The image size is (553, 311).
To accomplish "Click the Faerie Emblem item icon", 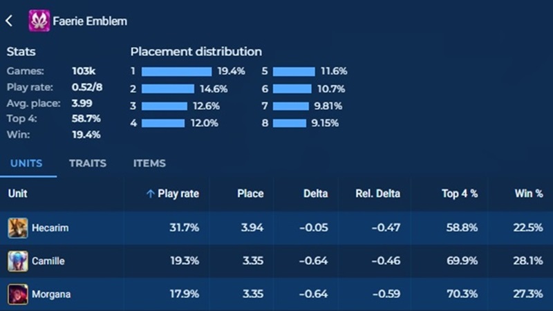I will 39,21.
